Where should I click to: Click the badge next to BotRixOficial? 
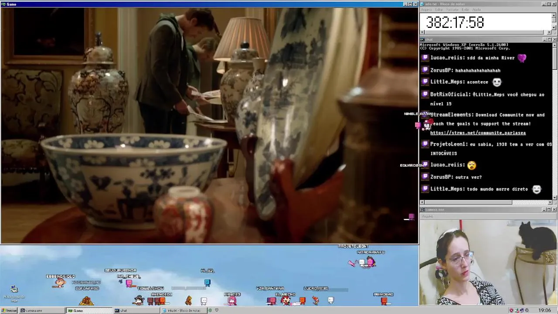click(x=425, y=94)
